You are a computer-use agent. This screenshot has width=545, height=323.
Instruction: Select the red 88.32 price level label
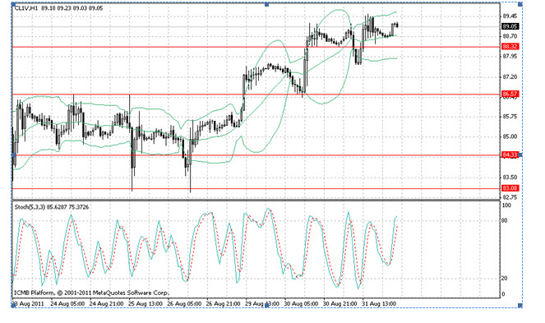pyautogui.click(x=510, y=46)
